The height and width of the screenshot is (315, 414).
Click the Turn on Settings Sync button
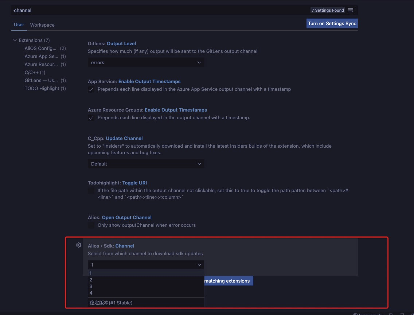click(332, 23)
